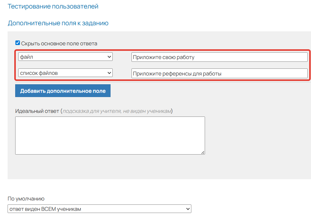Click the 'По умолчанию' label
This screenshot has width=311, height=223.
click(x=26, y=199)
